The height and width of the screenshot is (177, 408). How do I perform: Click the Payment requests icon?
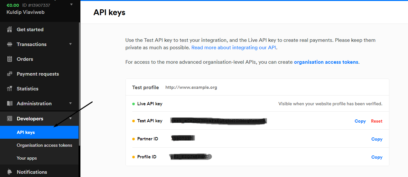[10, 74]
